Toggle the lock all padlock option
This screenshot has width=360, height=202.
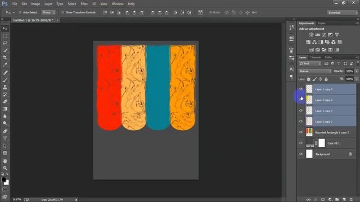point(326,79)
